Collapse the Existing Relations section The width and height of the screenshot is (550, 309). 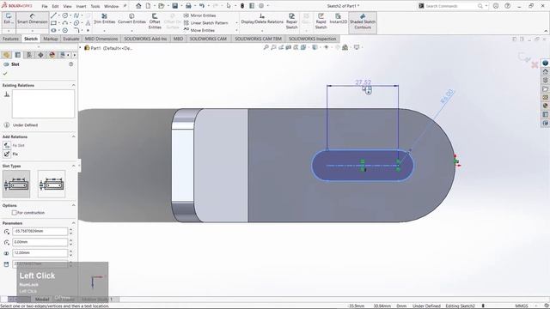point(73,85)
